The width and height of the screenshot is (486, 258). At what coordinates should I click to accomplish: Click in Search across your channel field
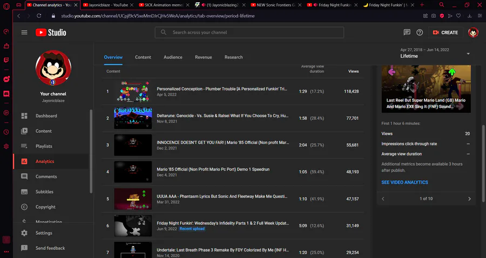249,32
